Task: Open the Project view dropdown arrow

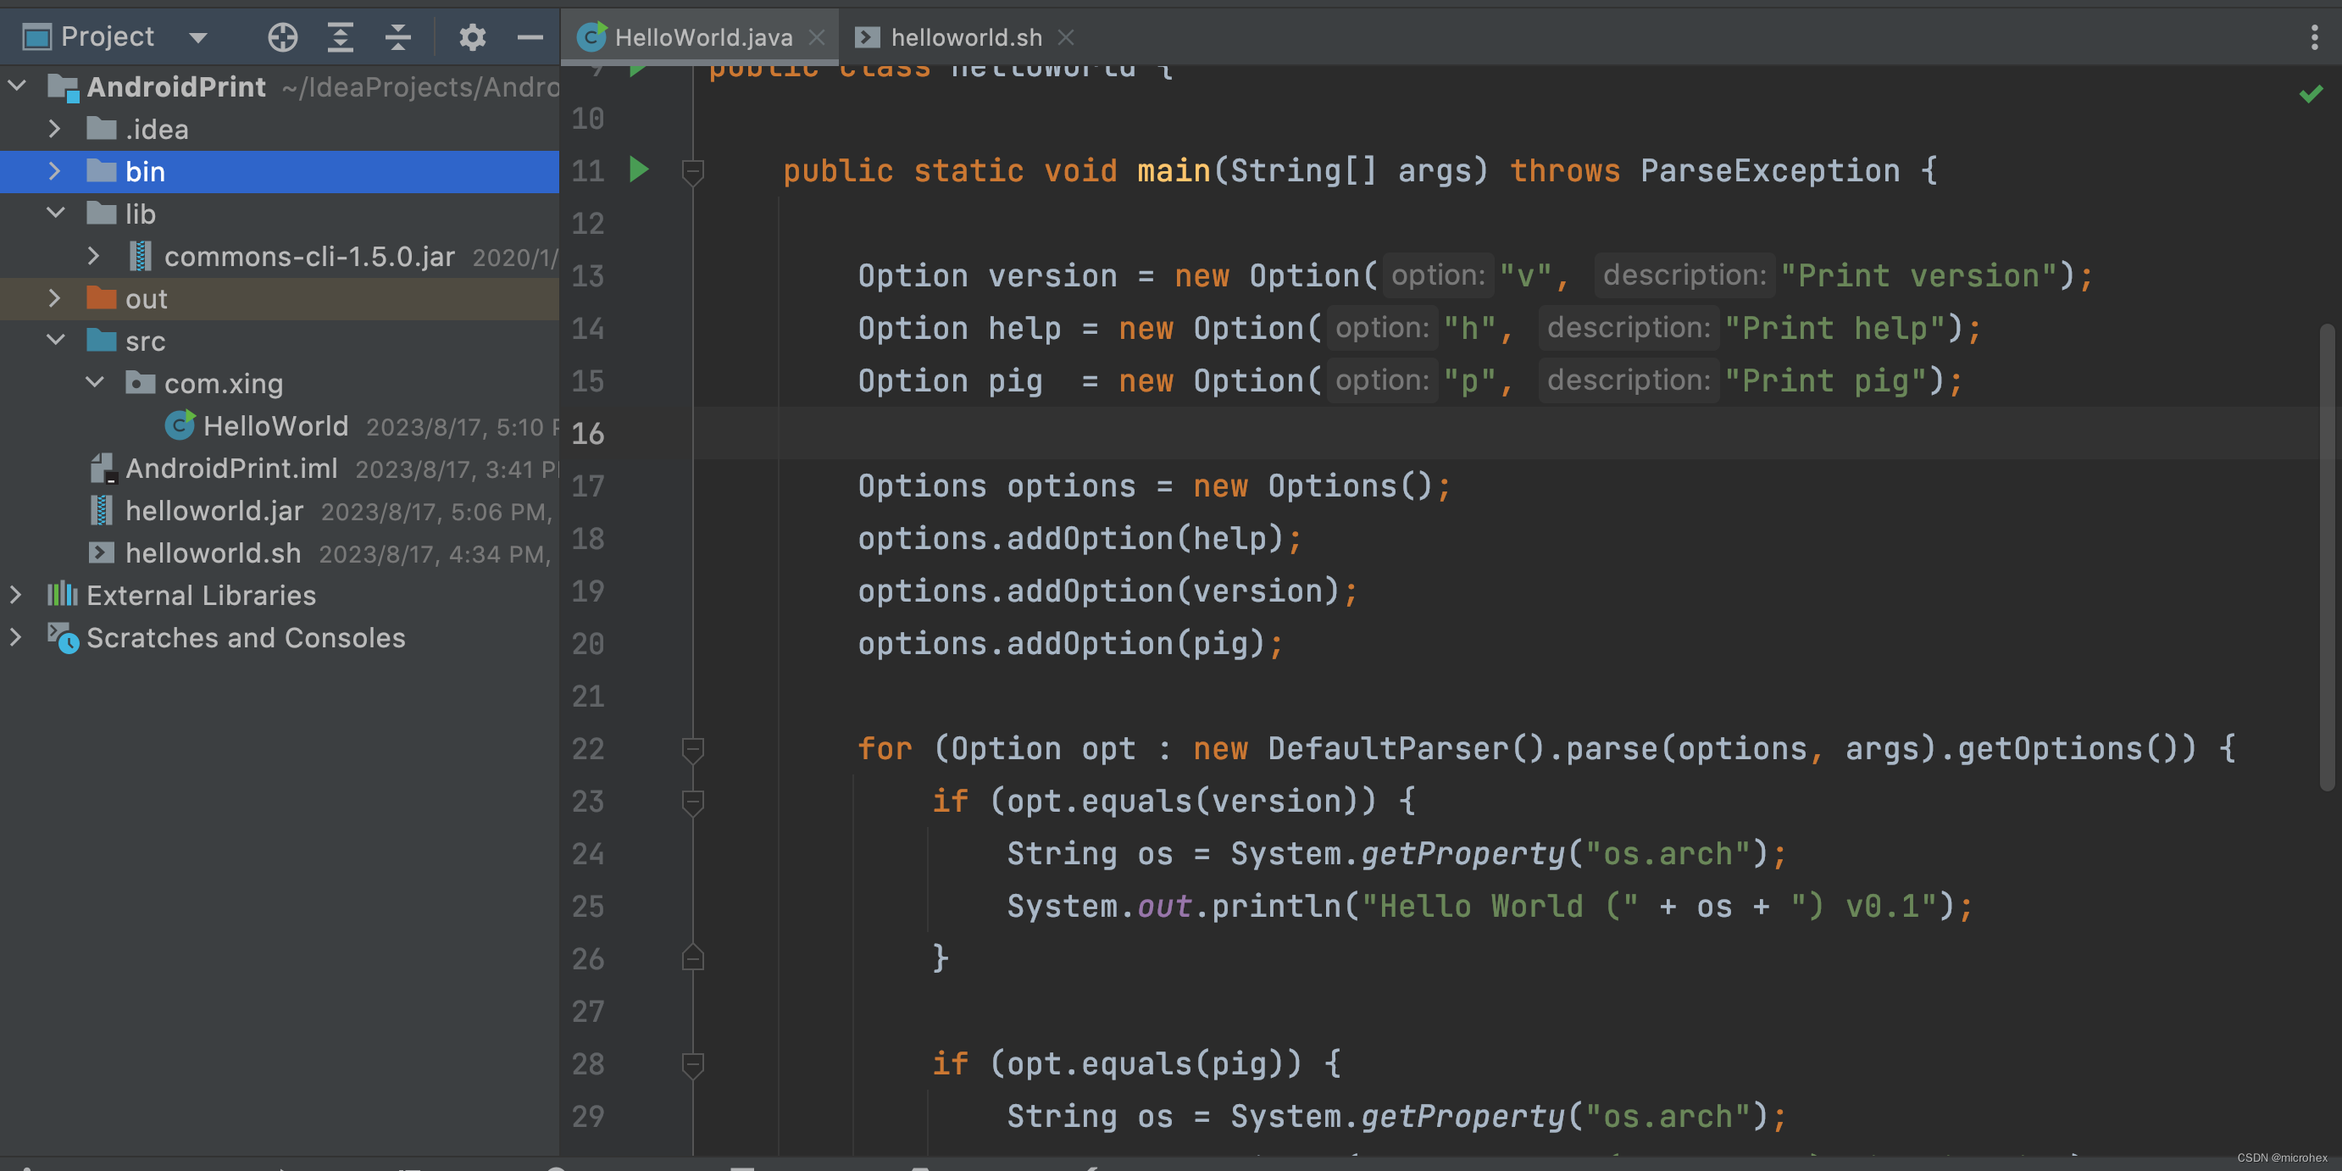Action: 198,38
